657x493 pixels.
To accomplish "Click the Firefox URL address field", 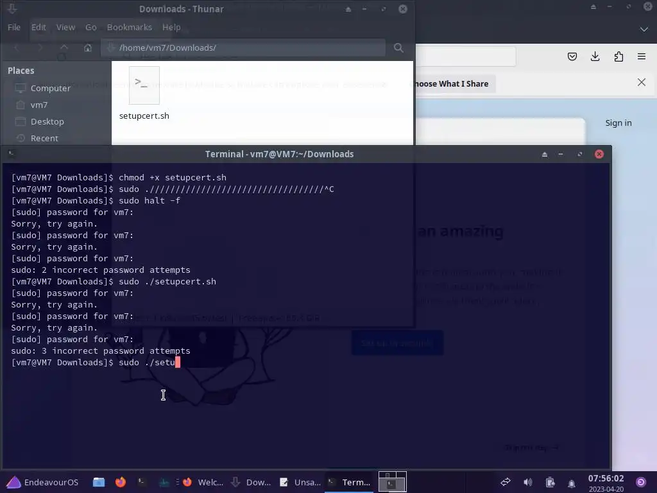I will coord(466,56).
